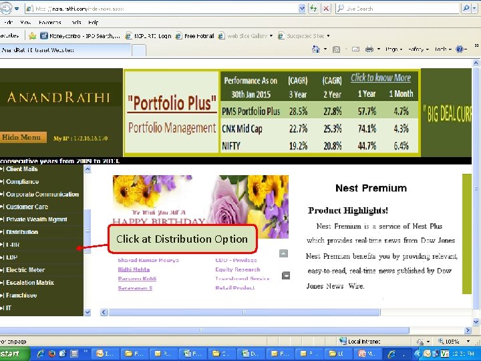The width and height of the screenshot is (481, 361).
Task: Click the down arrow beside birthday names list
Action: pyautogui.click(x=286, y=275)
